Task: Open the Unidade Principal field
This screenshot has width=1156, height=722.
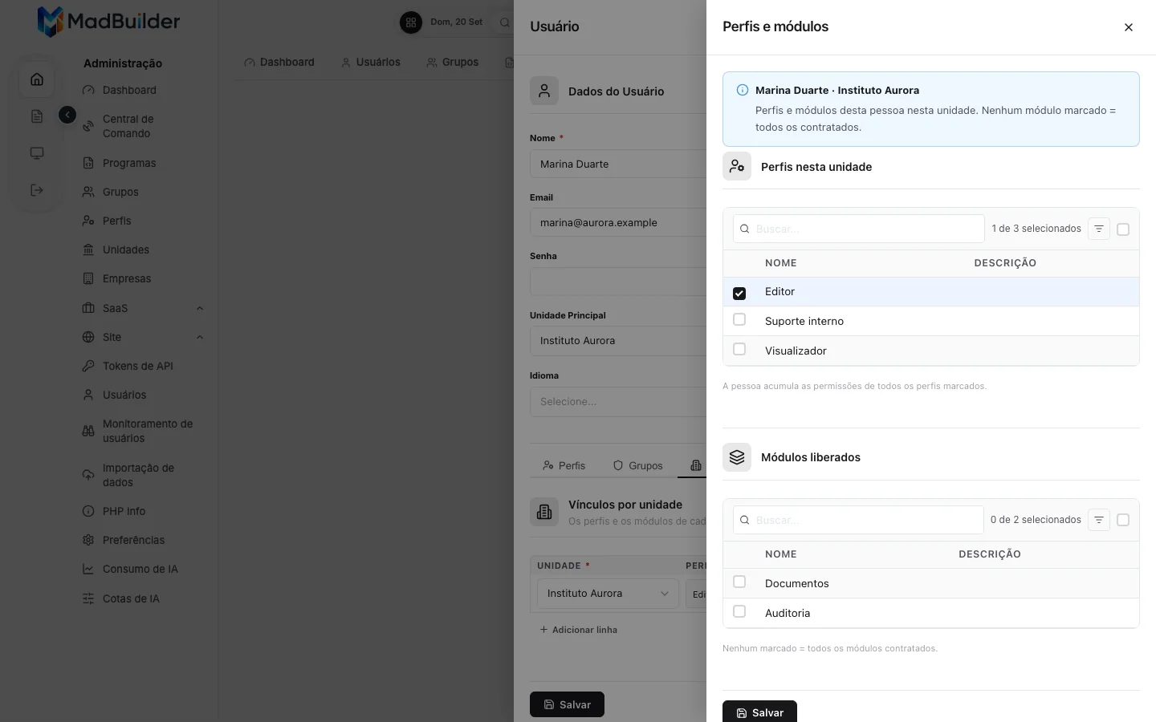Action: [x=618, y=341]
